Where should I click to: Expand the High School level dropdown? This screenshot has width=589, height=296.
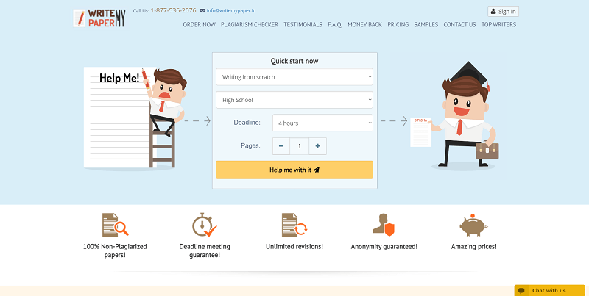(x=294, y=100)
